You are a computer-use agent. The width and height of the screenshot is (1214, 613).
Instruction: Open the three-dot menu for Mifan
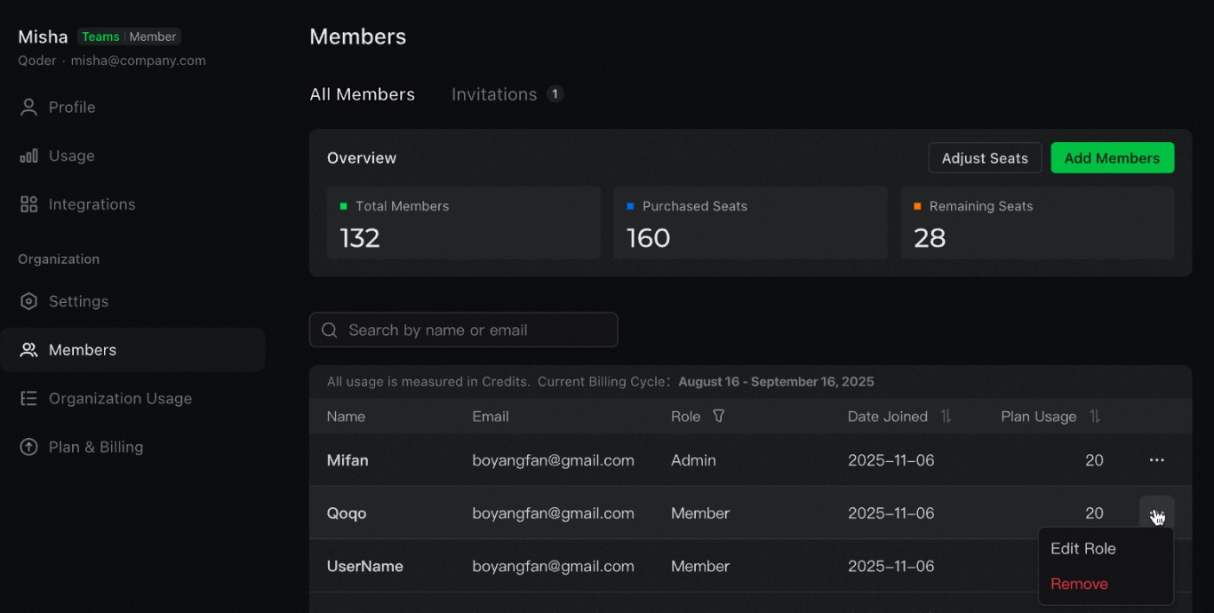pos(1156,460)
